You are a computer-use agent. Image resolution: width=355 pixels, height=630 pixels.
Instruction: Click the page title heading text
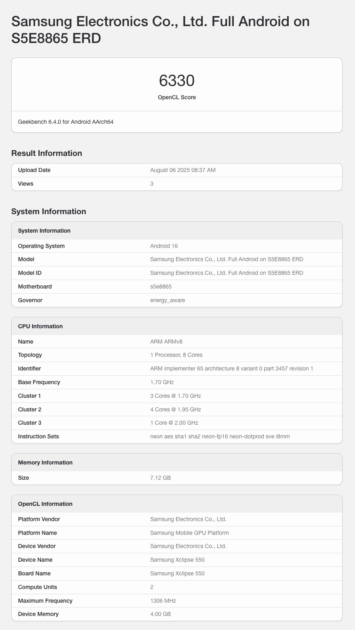click(x=160, y=29)
